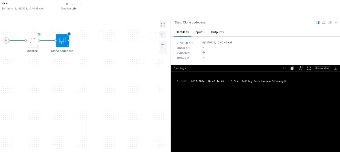The height and width of the screenshot is (152, 340).
Task: Zoom out on the pipeline canvas
Action: click(163, 51)
